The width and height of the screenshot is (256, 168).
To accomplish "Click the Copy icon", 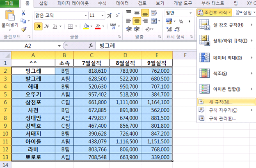I will [23, 21].
